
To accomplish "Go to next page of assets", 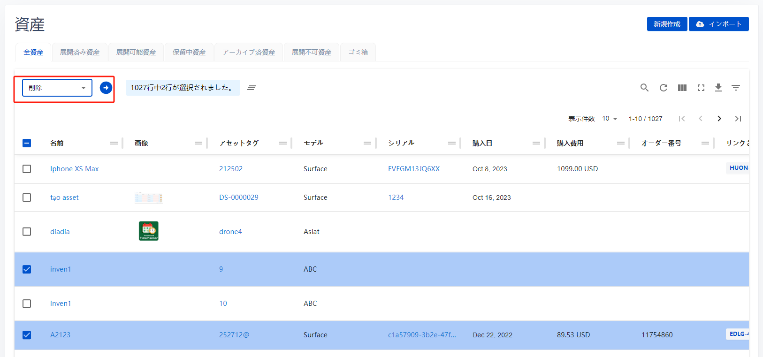I will coord(719,119).
